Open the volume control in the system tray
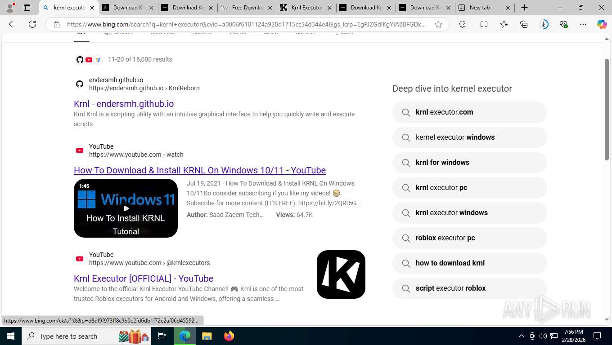The height and width of the screenshot is (345, 612). (543, 336)
